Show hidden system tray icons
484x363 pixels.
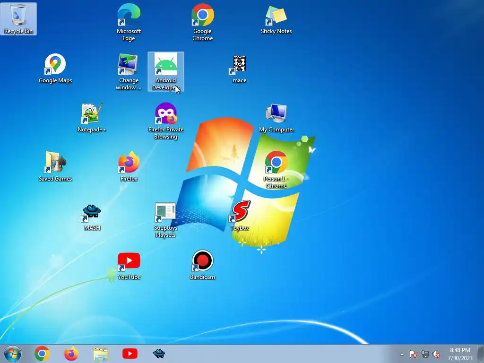(x=402, y=354)
